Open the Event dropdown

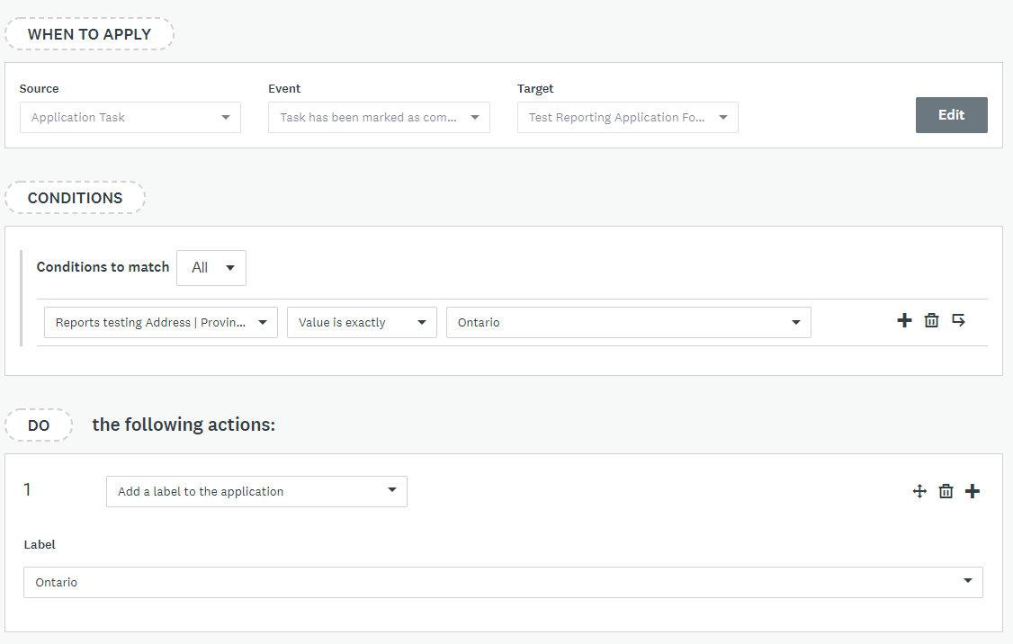click(x=380, y=118)
